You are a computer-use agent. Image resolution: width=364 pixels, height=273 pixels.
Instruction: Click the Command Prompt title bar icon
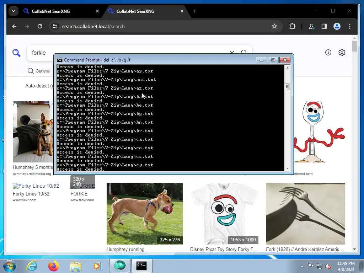tap(60, 60)
